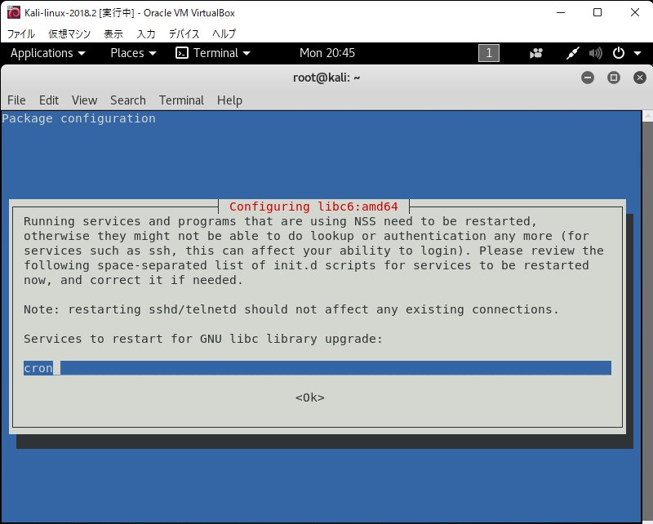653x524 pixels.
Task: Open the terminal File menu
Action: pos(16,100)
